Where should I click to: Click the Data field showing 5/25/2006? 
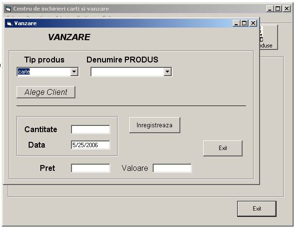(90, 145)
